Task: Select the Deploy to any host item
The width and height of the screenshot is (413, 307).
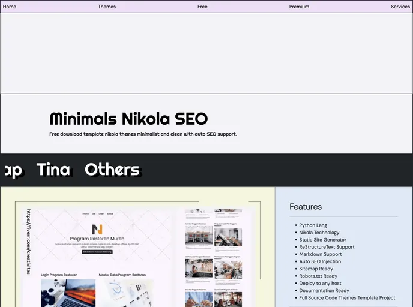Action: (320, 283)
